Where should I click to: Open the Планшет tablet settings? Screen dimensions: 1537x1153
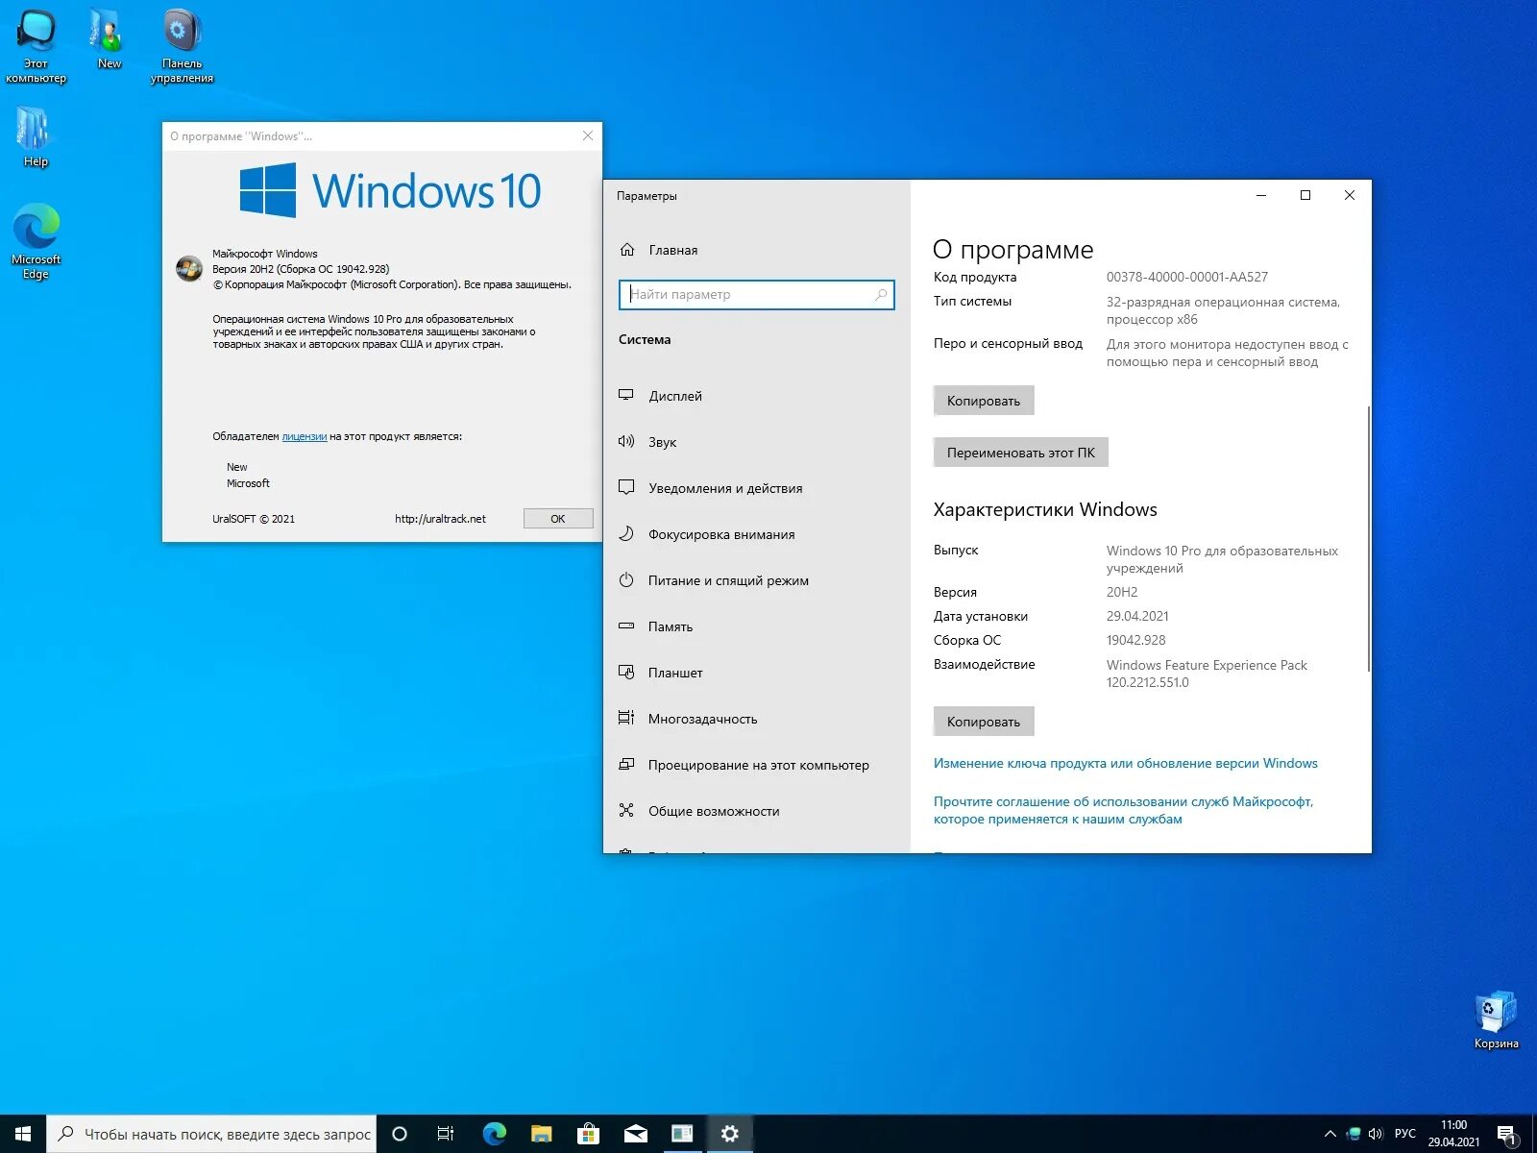[x=756, y=673]
